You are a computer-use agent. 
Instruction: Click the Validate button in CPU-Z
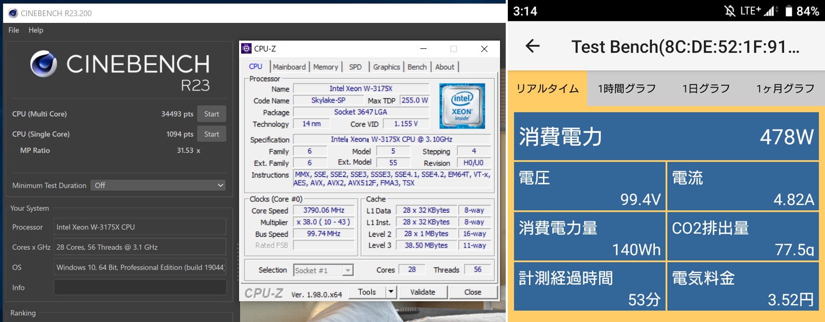pyautogui.click(x=422, y=292)
